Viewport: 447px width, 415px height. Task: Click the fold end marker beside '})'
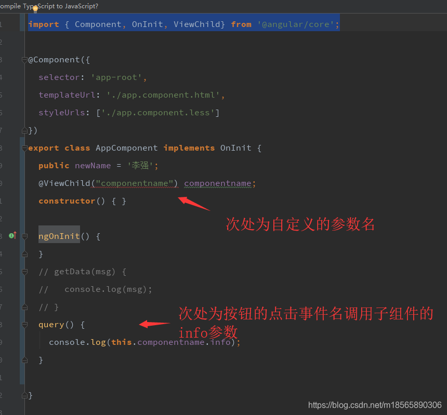(25, 130)
